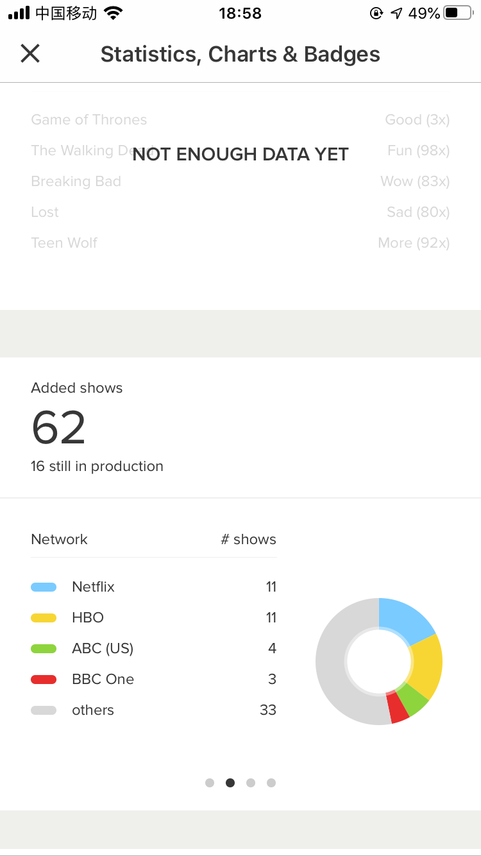Click the Netflix blue color swatch
Viewport: 481px width, 856px height.
(x=44, y=587)
